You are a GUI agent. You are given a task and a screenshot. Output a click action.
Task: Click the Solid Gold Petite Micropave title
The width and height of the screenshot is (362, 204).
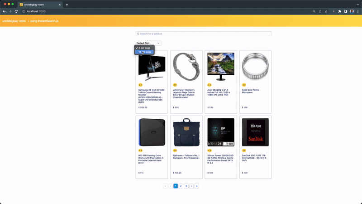click(x=250, y=91)
